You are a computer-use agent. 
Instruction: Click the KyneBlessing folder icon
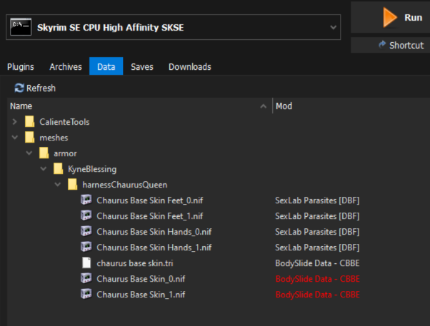[x=58, y=169]
